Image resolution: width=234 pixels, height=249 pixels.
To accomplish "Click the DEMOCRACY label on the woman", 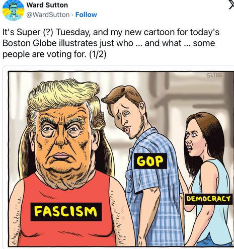I will 208,199.
